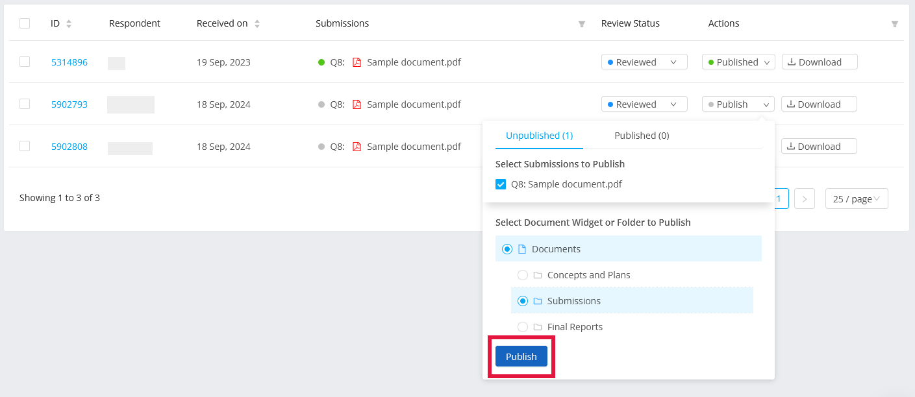The height and width of the screenshot is (397, 915).
Task: Open the 25 / page size dropdown
Action: pyautogui.click(x=857, y=198)
